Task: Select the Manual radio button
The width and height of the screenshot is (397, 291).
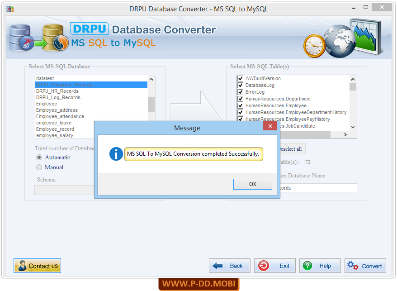Action: pyautogui.click(x=39, y=167)
